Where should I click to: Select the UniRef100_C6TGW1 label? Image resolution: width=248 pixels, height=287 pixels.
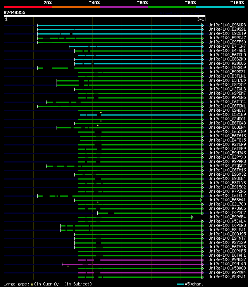[x=227, y=106]
